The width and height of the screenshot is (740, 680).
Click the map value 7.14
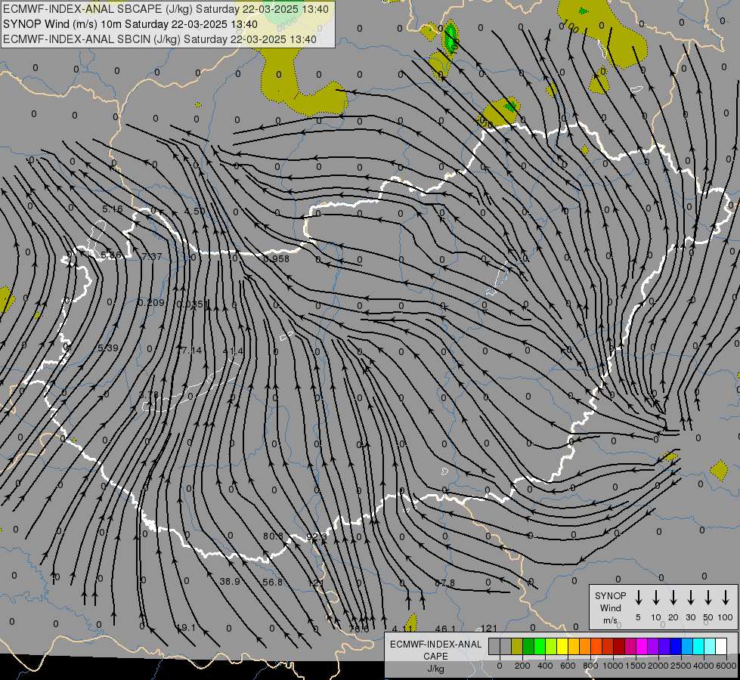[x=190, y=350]
